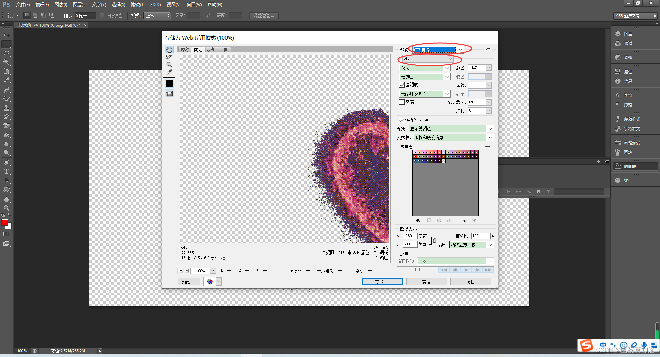Select the Pen tool in main toolbar
The width and height of the screenshot is (660, 357).
pyautogui.click(x=7, y=163)
